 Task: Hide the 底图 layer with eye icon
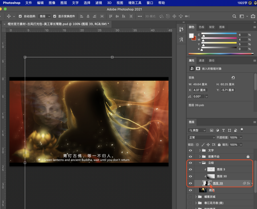click(x=190, y=190)
